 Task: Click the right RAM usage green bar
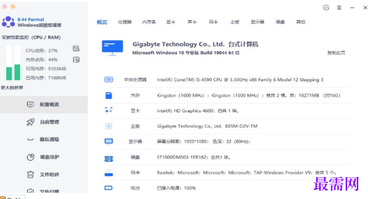point(18,72)
